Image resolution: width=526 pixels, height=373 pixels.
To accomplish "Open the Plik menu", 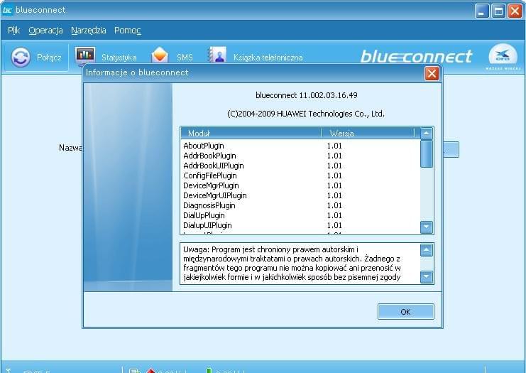I will click(13, 31).
